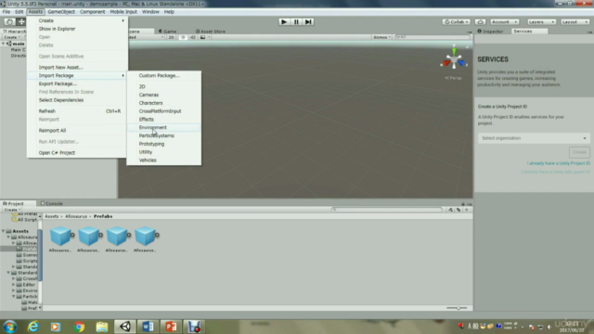
Task: Toggle scene audio button
Action: click(193, 37)
